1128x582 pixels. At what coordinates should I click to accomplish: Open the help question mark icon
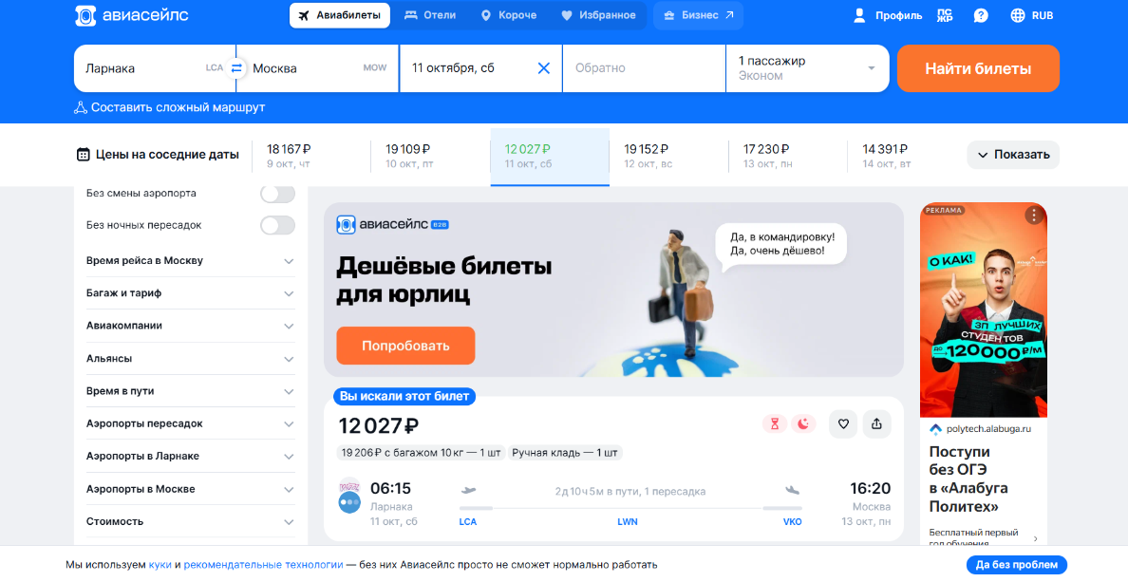981,16
